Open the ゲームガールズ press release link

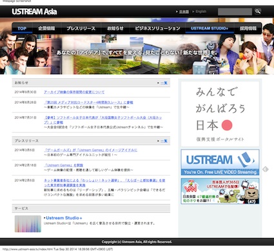pos(90,150)
